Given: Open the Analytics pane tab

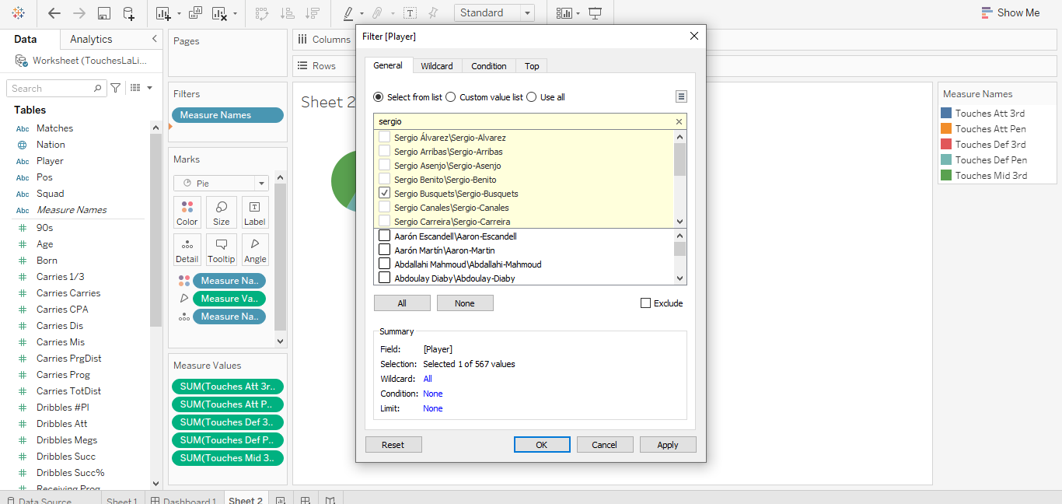Looking at the screenshot, I should click(x=91, y=39).
